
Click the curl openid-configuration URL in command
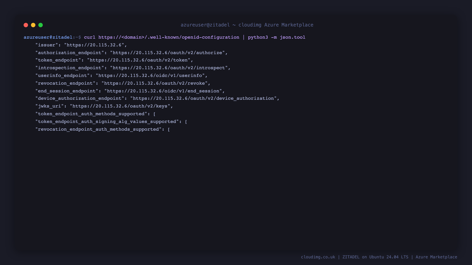tap(169, 37)
